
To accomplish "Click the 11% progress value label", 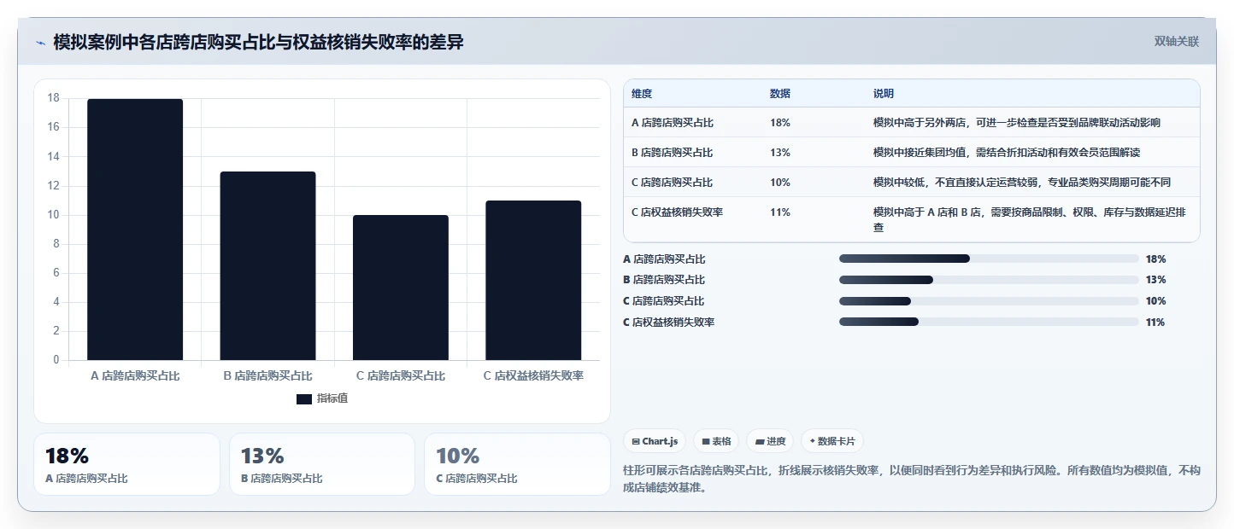I will pos(1156,323).
